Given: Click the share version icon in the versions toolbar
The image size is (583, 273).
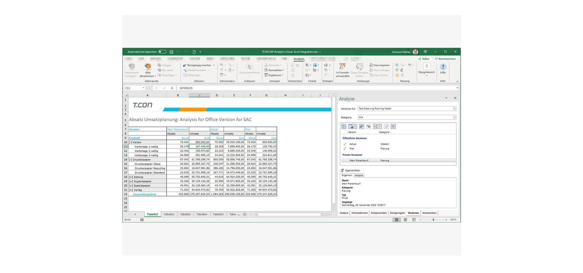Looking at the screenshot, I should (377, 127).
